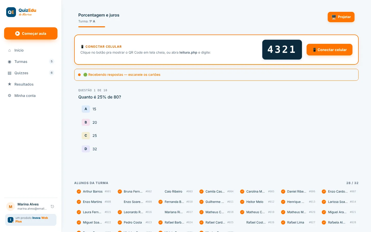Image resolution: width=371 pixels, height=232 pixels.
Task: Click the orange Conectar celular button
Action: pyautogui.click(x=330, y=50)
